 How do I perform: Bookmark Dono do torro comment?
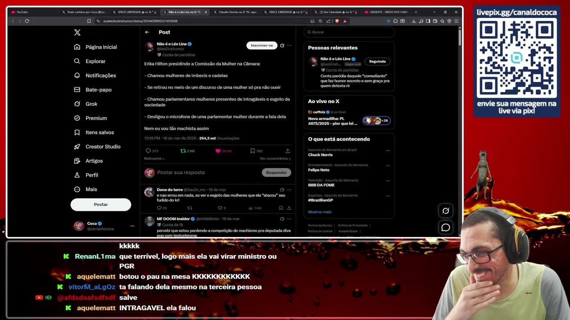(x=281, y=208)
